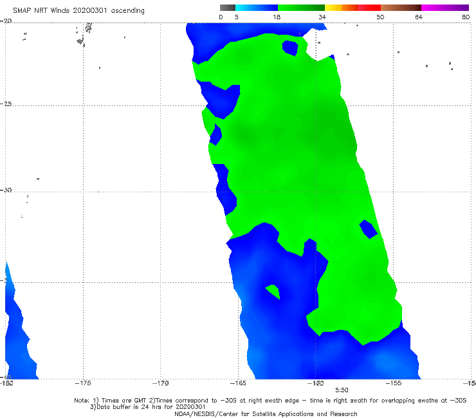This screenshot has height=418, width=476.
Task: Click the color bar label '18'
Action: tap(277, 17)
